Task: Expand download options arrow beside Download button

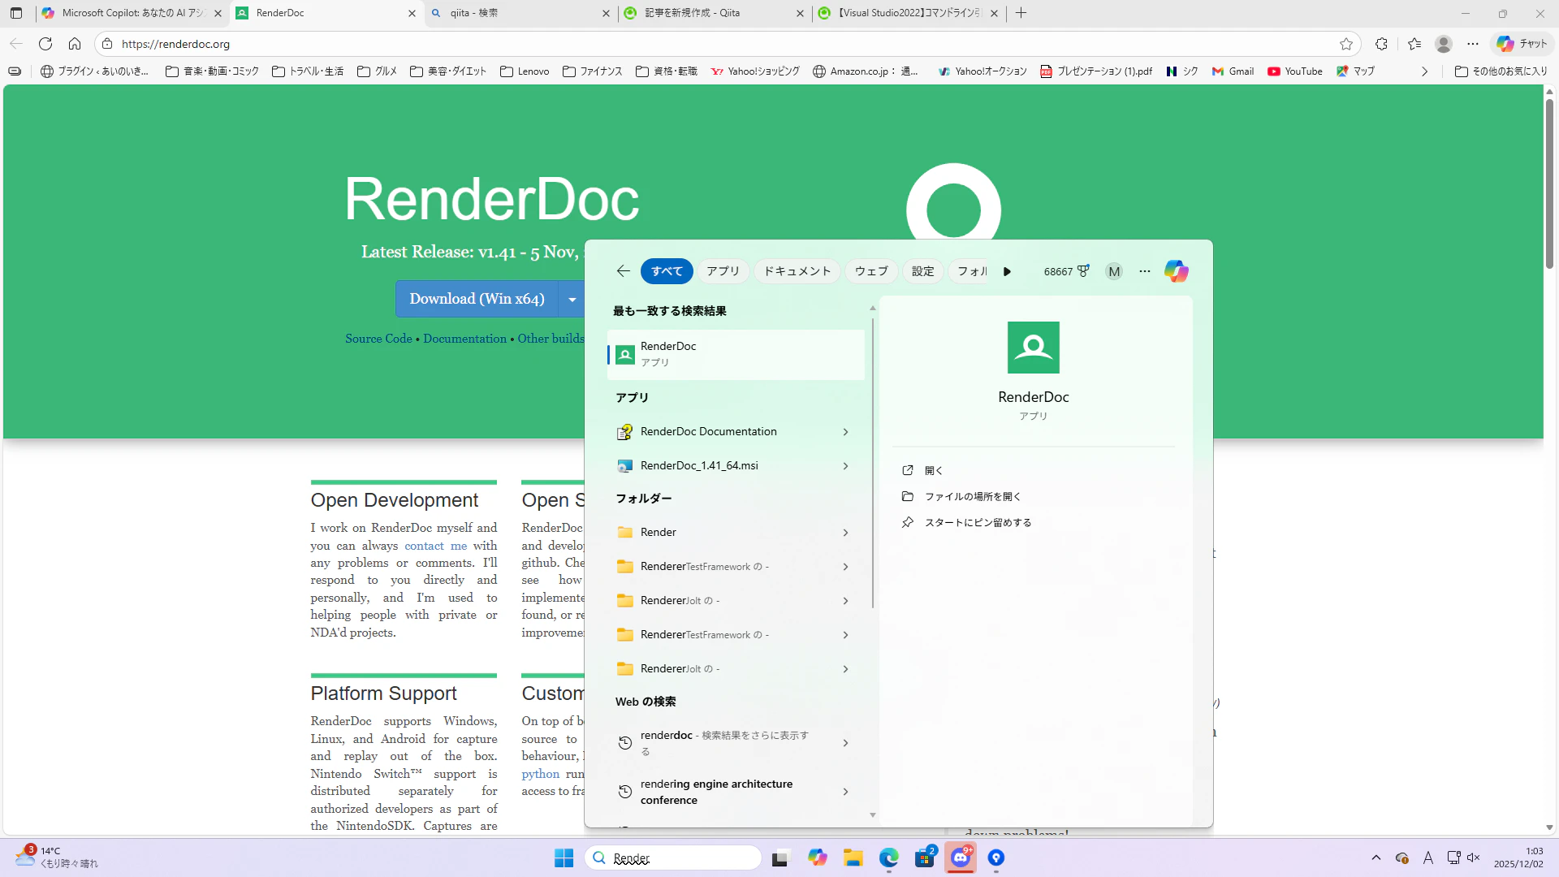Action: pos(572,300)
